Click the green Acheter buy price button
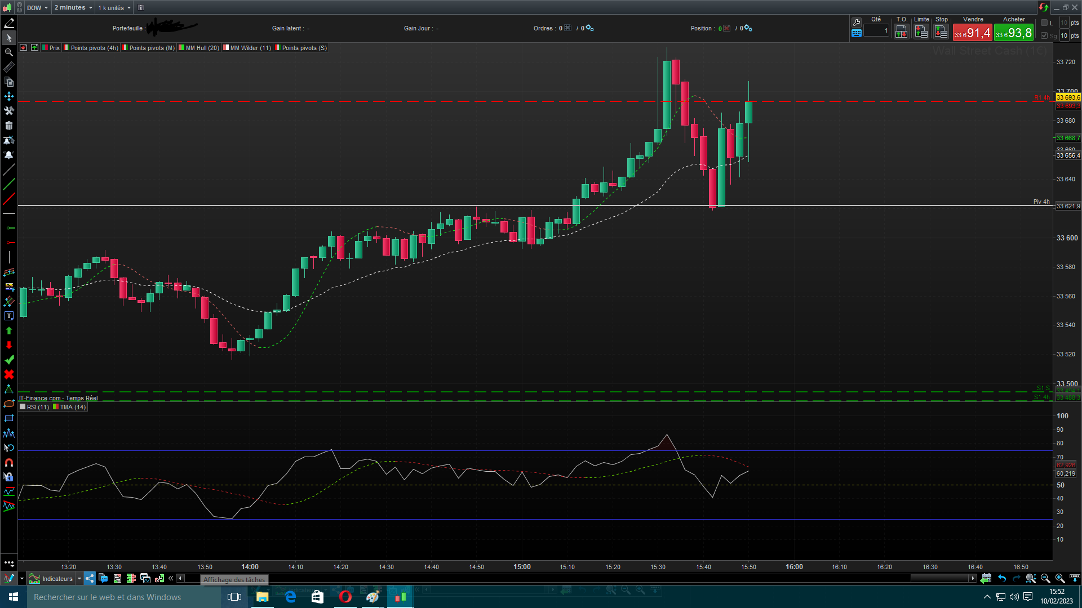 (1014, 33)
